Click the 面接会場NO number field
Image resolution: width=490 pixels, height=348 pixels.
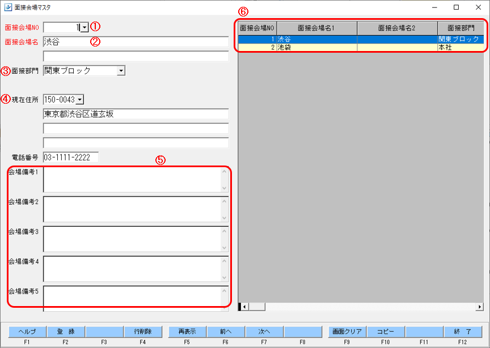point(62,28)
